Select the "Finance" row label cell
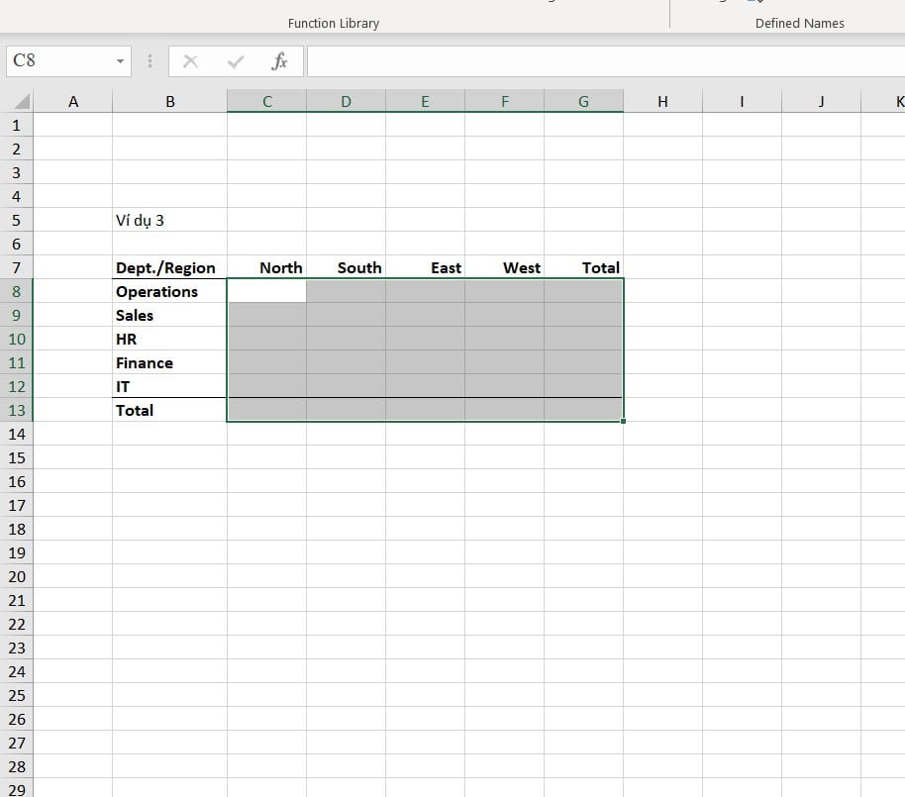 [x=146, y=363]
